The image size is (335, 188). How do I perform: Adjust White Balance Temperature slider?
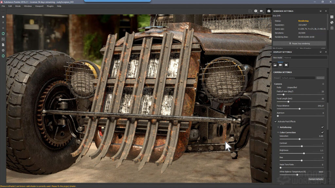[302, 175]
